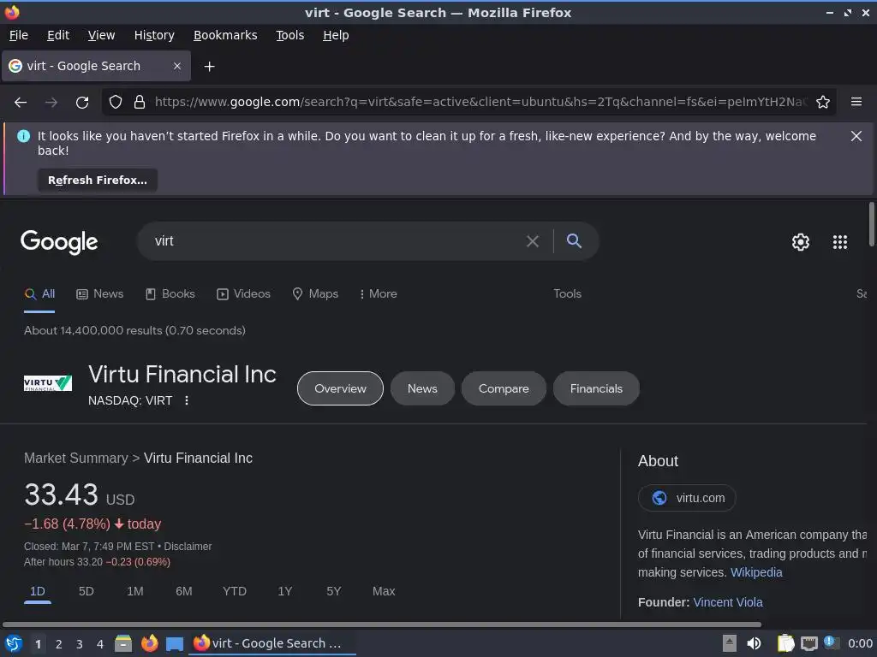Open Virtu stock more options dots
The width and height of the screenshot is (877, 657).
click(187, 400)
